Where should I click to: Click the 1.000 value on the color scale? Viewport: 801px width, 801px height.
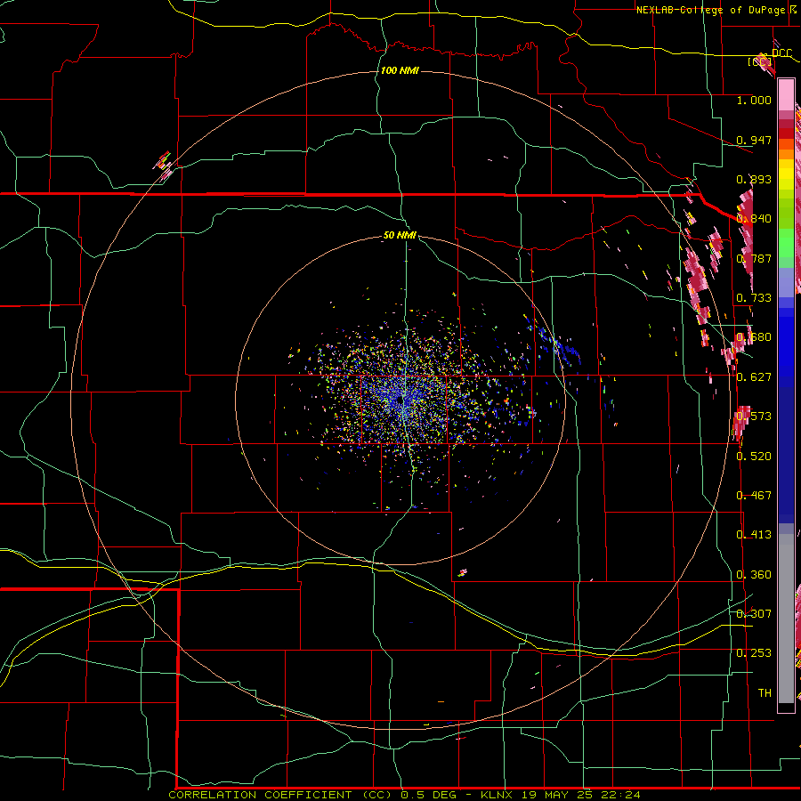tap(754, 100)
